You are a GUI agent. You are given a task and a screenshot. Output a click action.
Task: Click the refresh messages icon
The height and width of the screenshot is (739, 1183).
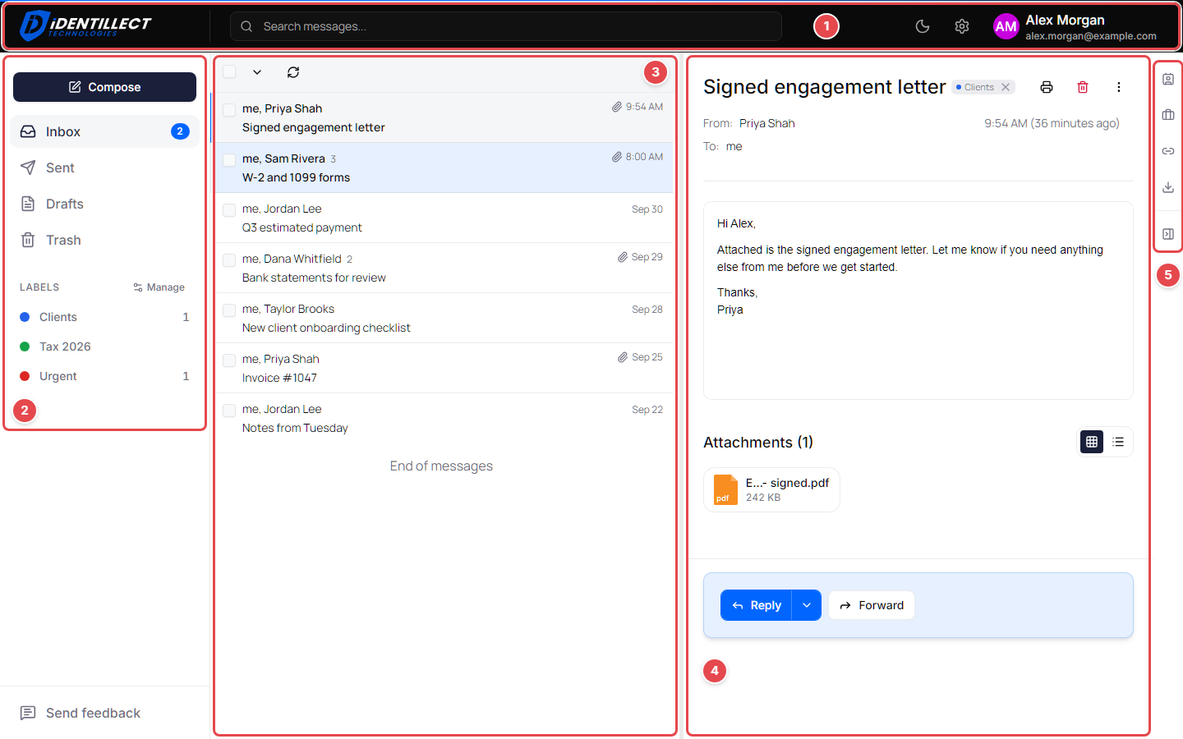pos(293,72)
